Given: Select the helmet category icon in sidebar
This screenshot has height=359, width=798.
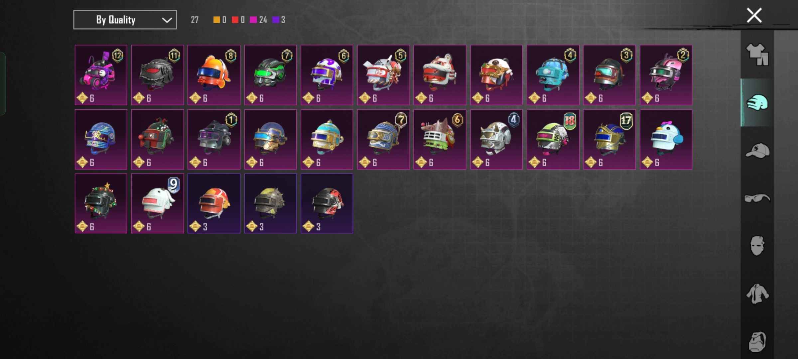Looking at the screenshot, I should tap(757, 102).
